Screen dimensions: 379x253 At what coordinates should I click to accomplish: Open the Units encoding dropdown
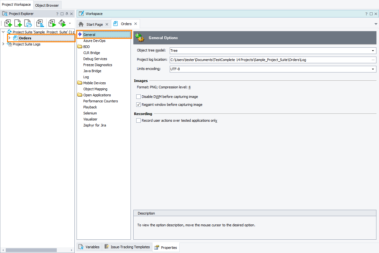[x=373, y=69]
